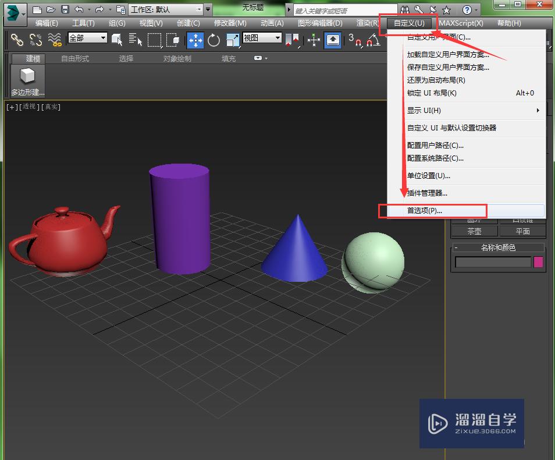Open the search binoculars icon in title bar
The image size is (555, 460).
[405, 10]
